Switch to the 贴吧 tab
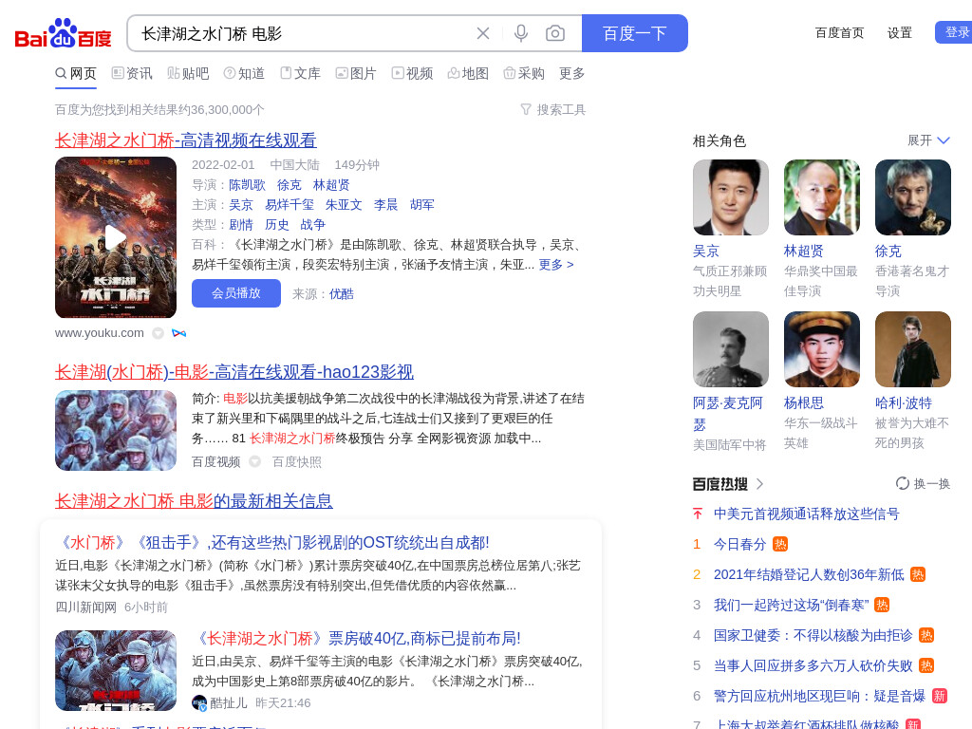 [189, 74]
